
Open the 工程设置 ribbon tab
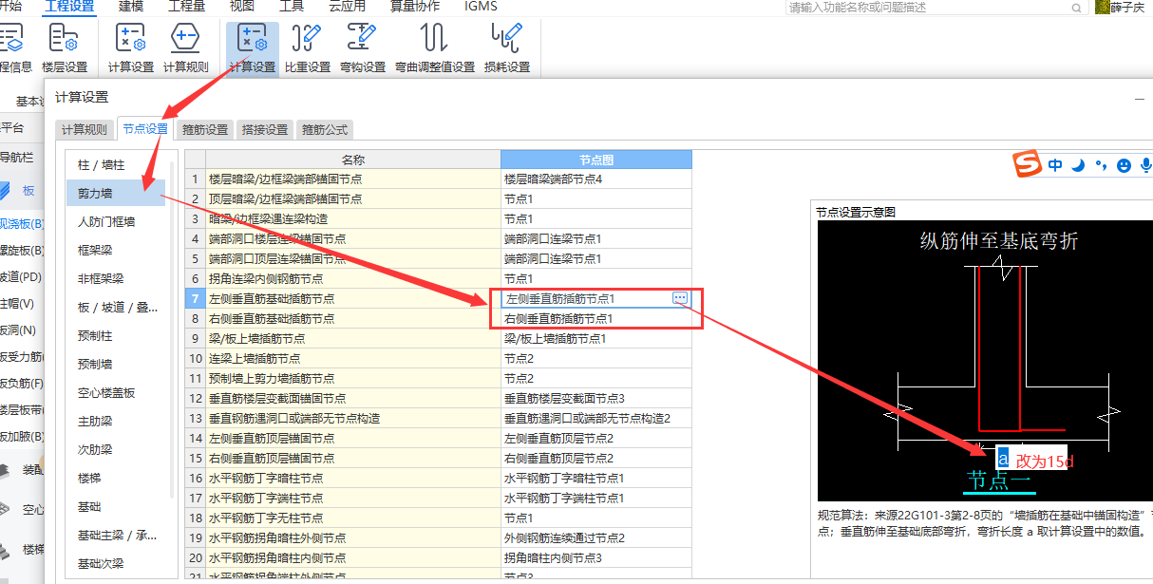click(x=69, y=7)
